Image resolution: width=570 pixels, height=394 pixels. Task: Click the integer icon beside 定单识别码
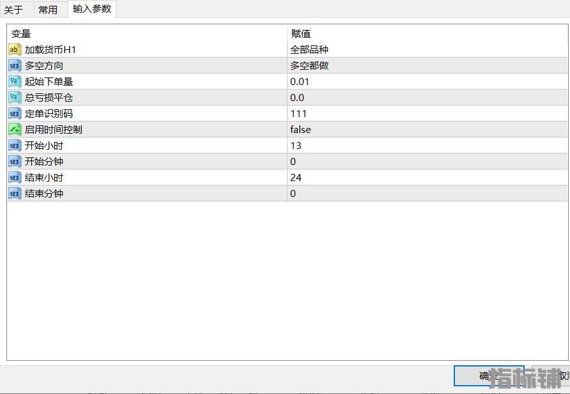[x=15, y=114]
